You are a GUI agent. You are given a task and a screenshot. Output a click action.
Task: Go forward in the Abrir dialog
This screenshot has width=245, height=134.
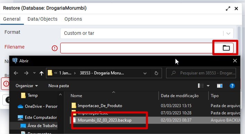[x=26, y=73]
